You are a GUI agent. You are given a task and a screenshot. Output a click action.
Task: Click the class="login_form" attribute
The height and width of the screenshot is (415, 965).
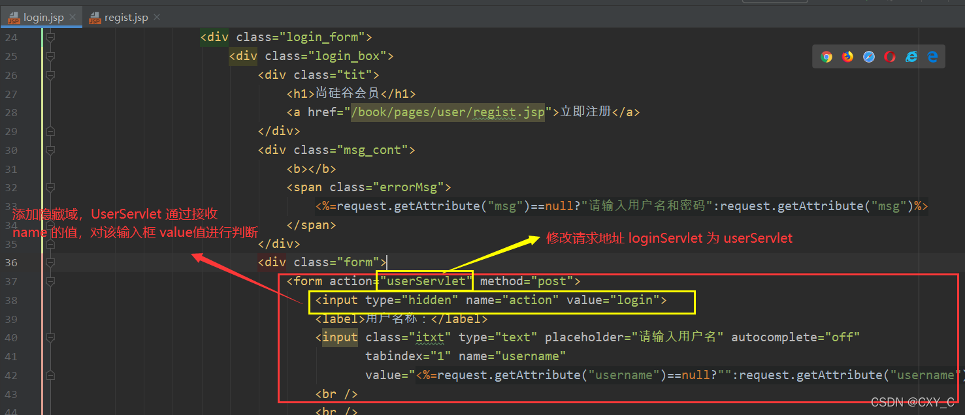pos(301,37)
